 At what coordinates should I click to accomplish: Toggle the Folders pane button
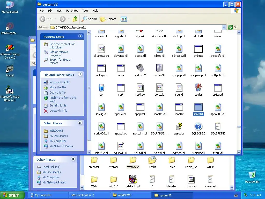(108, 19)
